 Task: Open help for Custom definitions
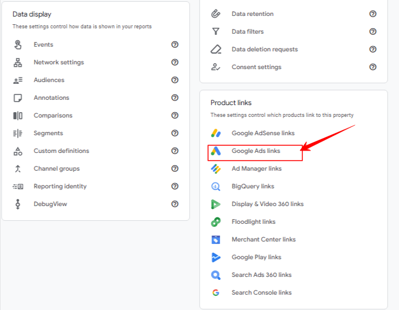[x=175, y=151]
